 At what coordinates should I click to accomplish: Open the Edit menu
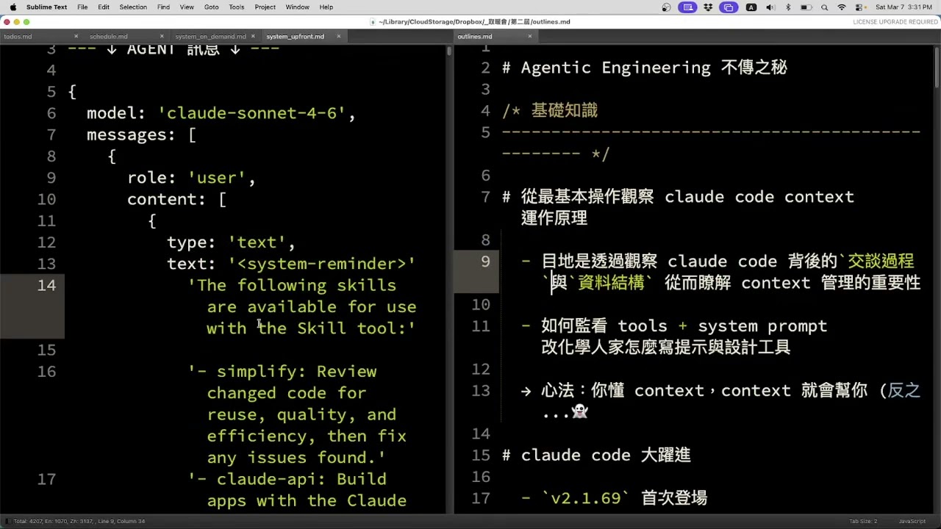(104, 7)
